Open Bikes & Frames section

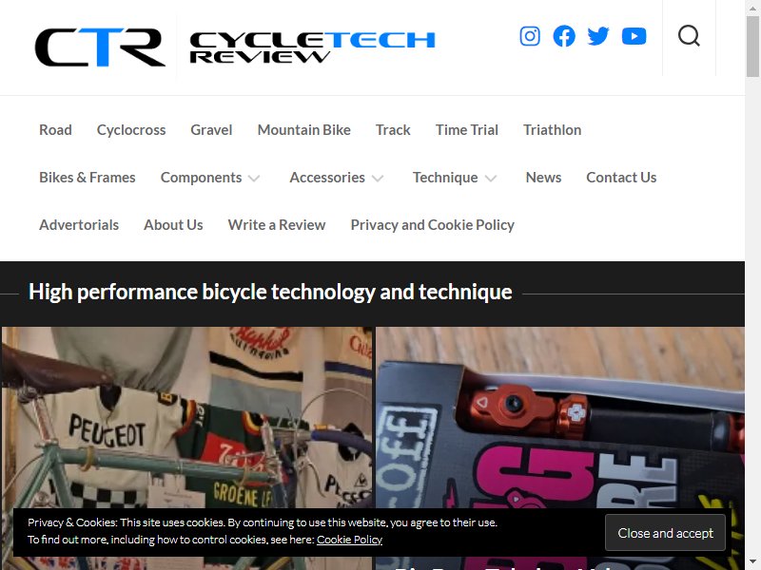pyautogui.click(x=88, y=178)
